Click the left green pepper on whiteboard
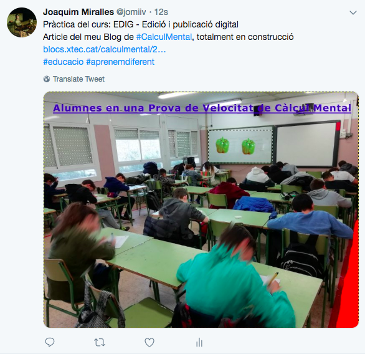Image resolution: width=365 pixels, height=354 pixels. [x=222, y=145]
